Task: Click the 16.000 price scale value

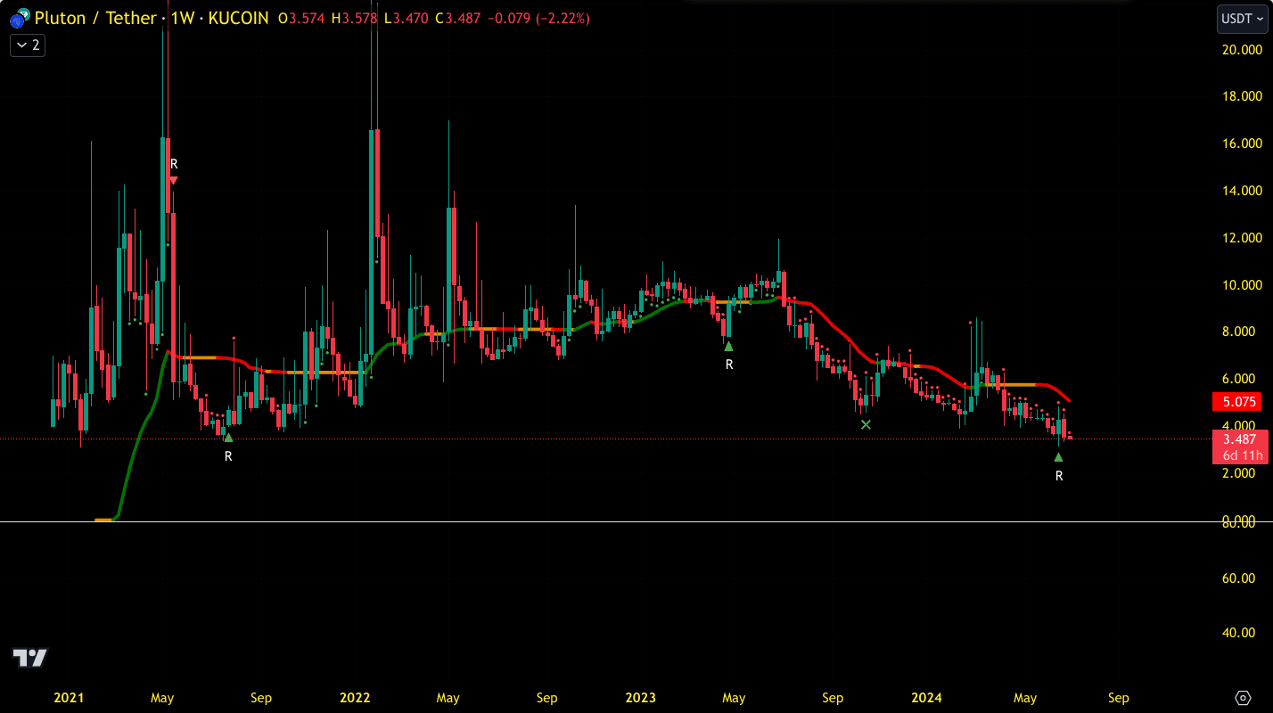Action: point(1242,143)
